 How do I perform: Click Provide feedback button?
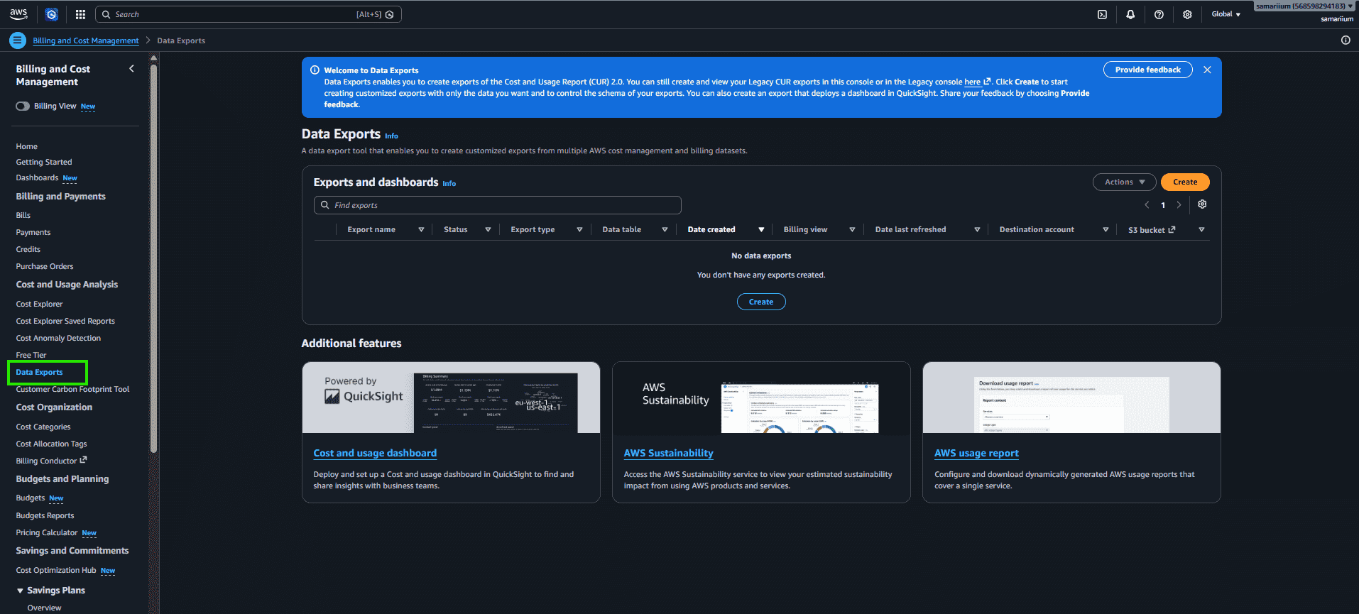point(1147,70)
